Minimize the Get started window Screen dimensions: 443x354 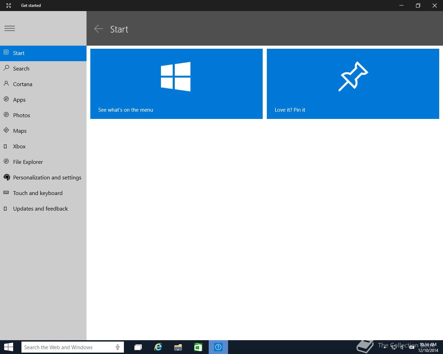(401, 6)
